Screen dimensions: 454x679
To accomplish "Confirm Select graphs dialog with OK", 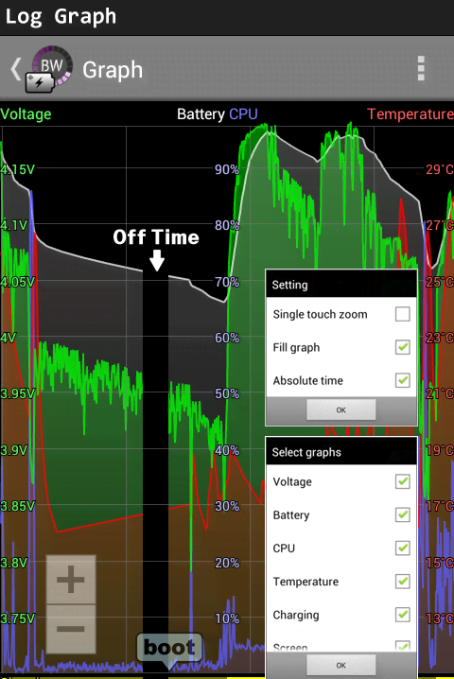I will pos(340,665).
